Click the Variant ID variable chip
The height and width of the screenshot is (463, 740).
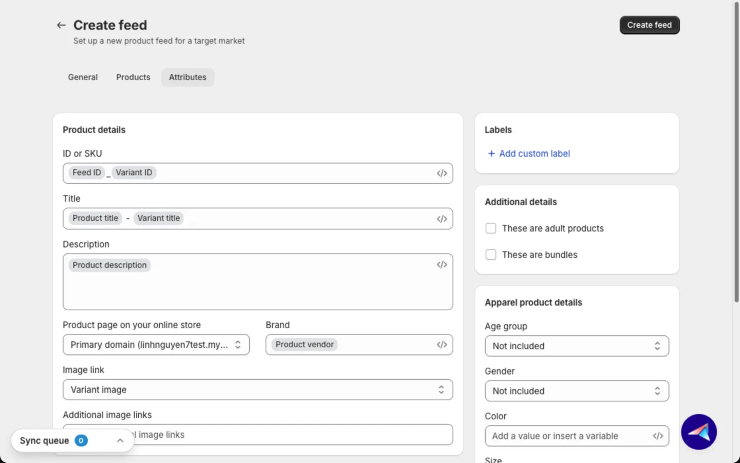pos(134,173)
